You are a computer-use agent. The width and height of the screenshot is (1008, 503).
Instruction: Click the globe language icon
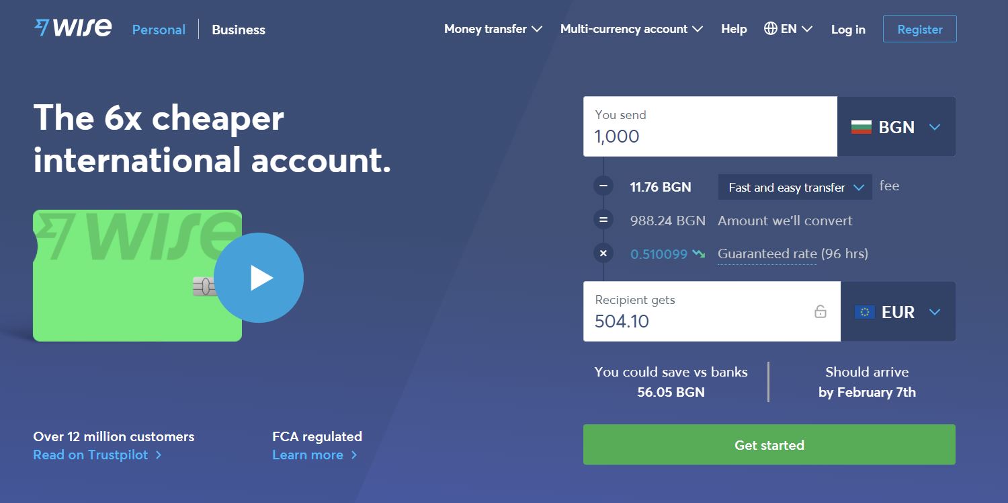771,29
